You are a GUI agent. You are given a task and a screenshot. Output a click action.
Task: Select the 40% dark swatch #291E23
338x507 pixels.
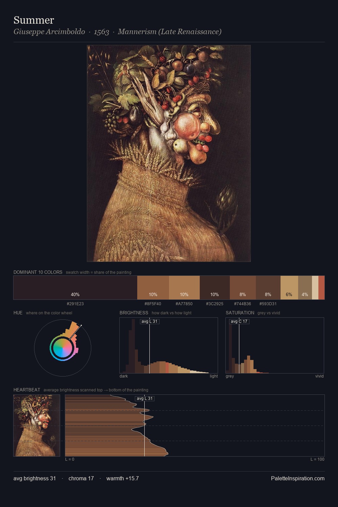point(75,288)
